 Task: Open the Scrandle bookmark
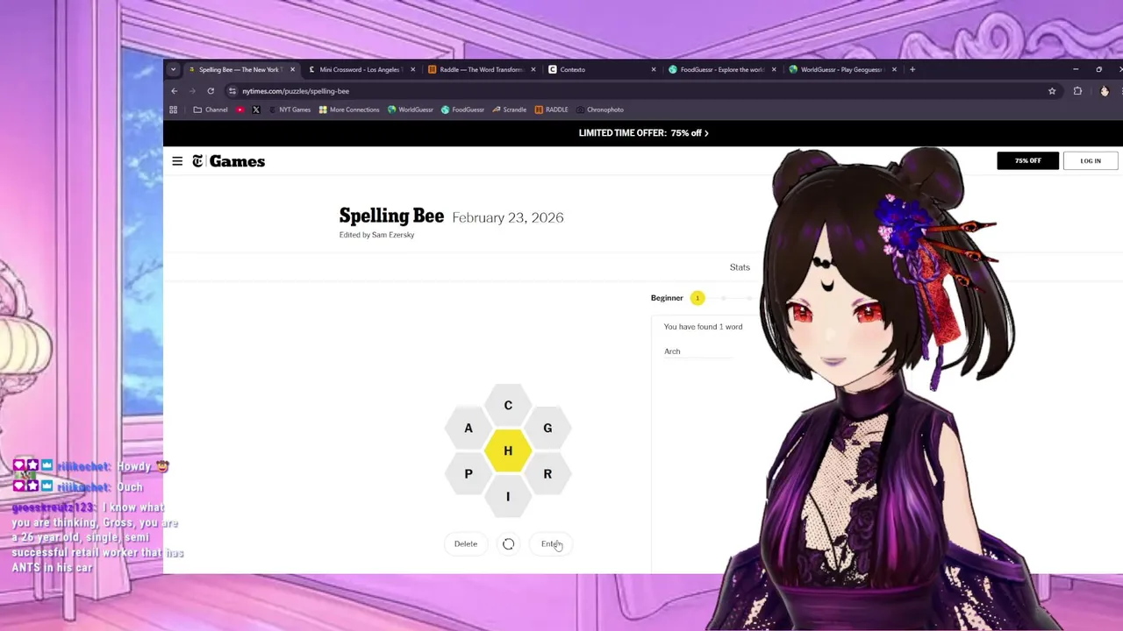click(x=509, y=110)
